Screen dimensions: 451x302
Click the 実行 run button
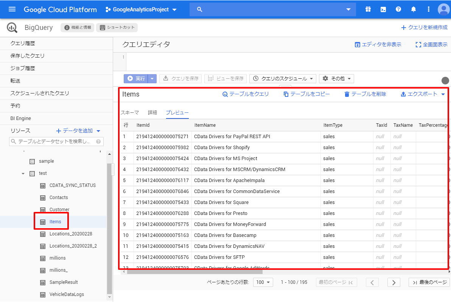[136, 78]
